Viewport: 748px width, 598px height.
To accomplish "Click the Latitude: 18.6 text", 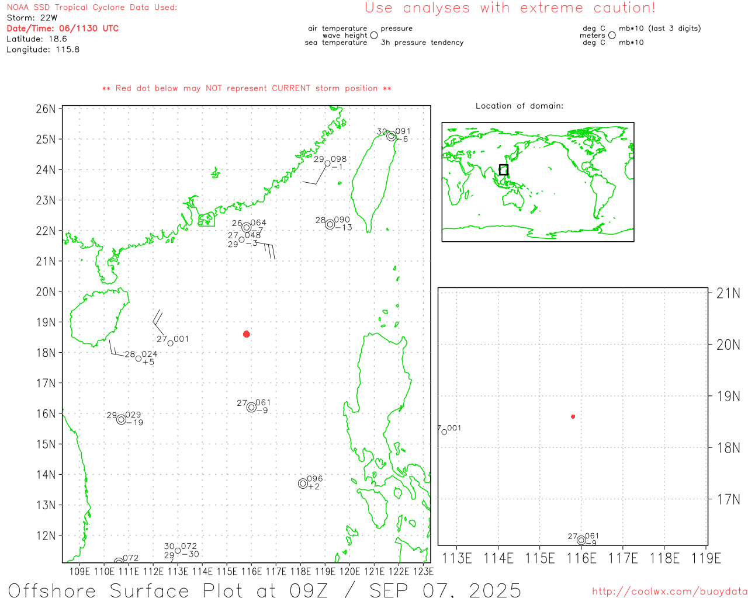I will coord(37,39).
